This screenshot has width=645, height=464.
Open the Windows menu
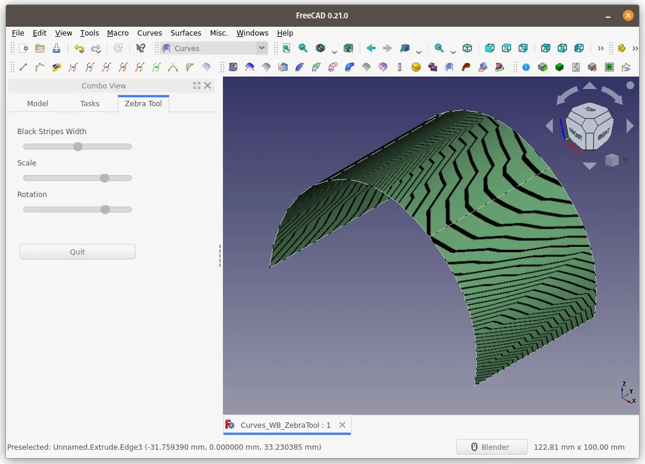(x=252, y=33)
